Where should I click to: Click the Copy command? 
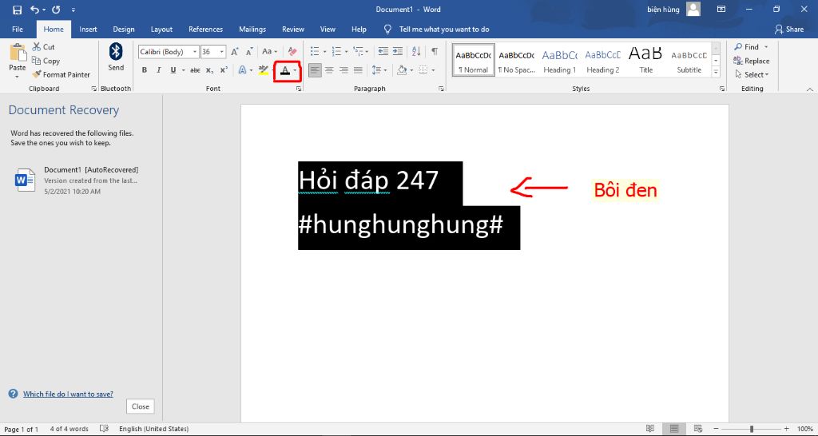[46, 61]
